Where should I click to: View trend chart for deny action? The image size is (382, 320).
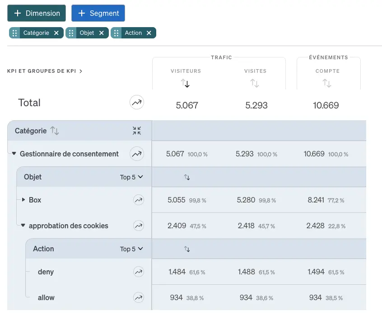139,272
